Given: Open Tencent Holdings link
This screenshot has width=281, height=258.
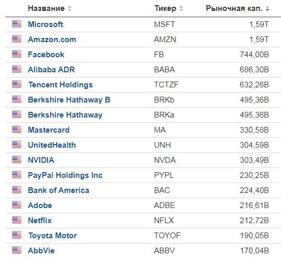Looking at the screenshot, I should tap(60, 85).
